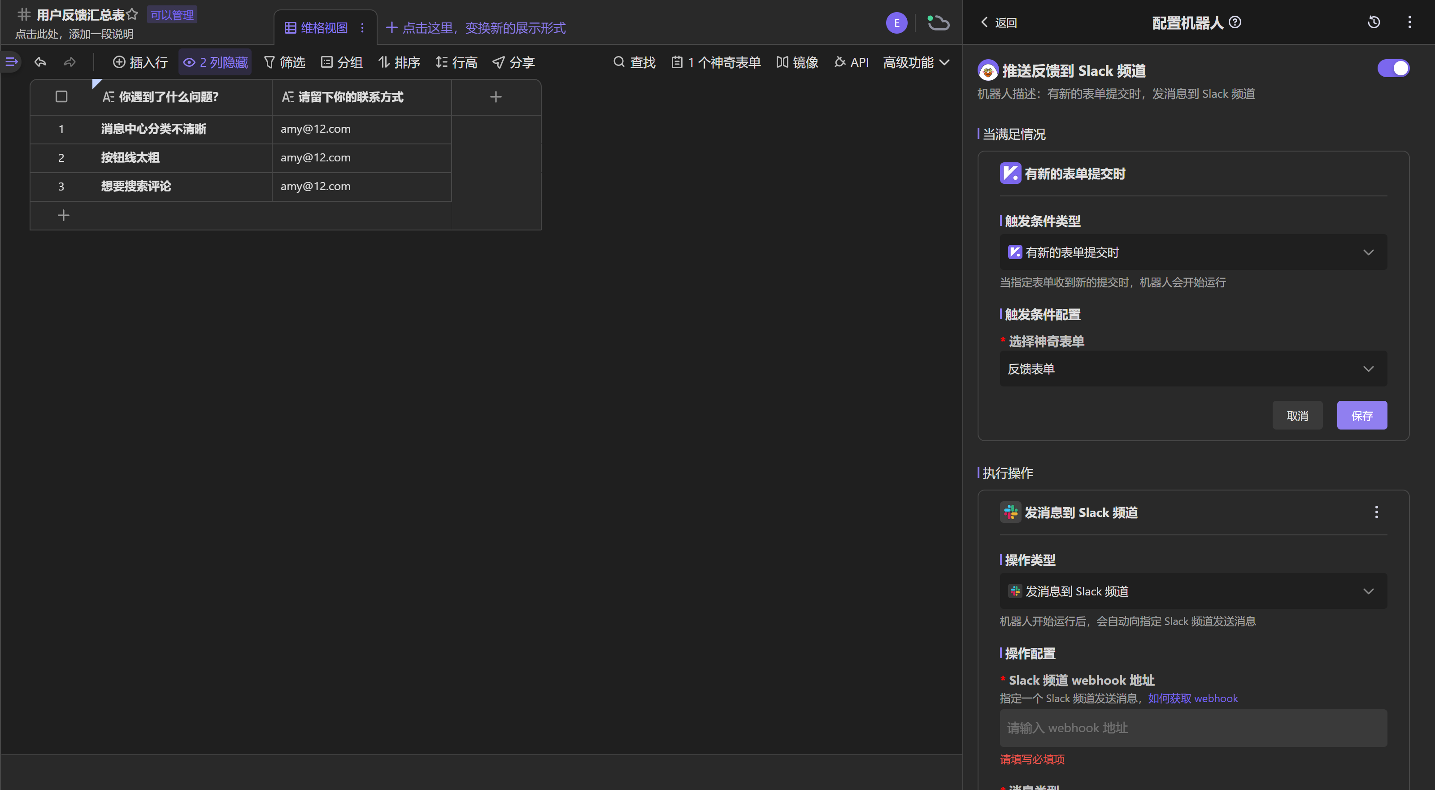Click the redo arrow icon
The image size is (1435, 790).
[70, 62]
